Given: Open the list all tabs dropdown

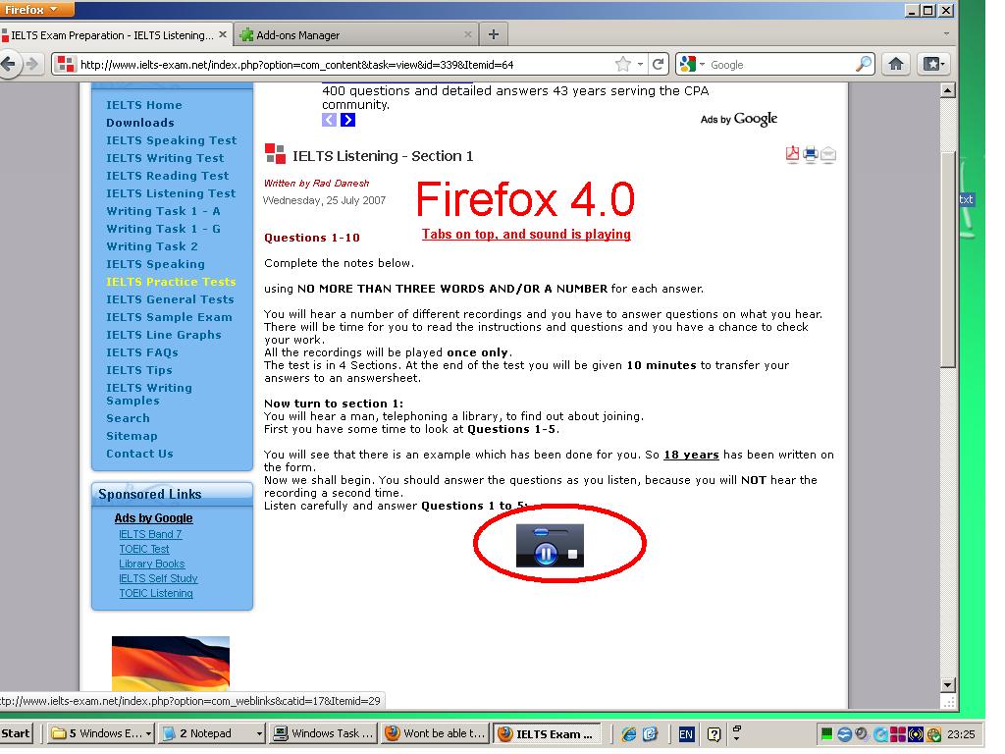Looking at the screenshot, I should click(x=946, y=34).
